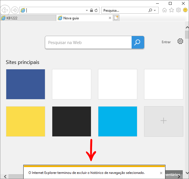Switch to the KB1222 tab
Viewport: 189px width, 179px height.
click(x=28, y=18)
